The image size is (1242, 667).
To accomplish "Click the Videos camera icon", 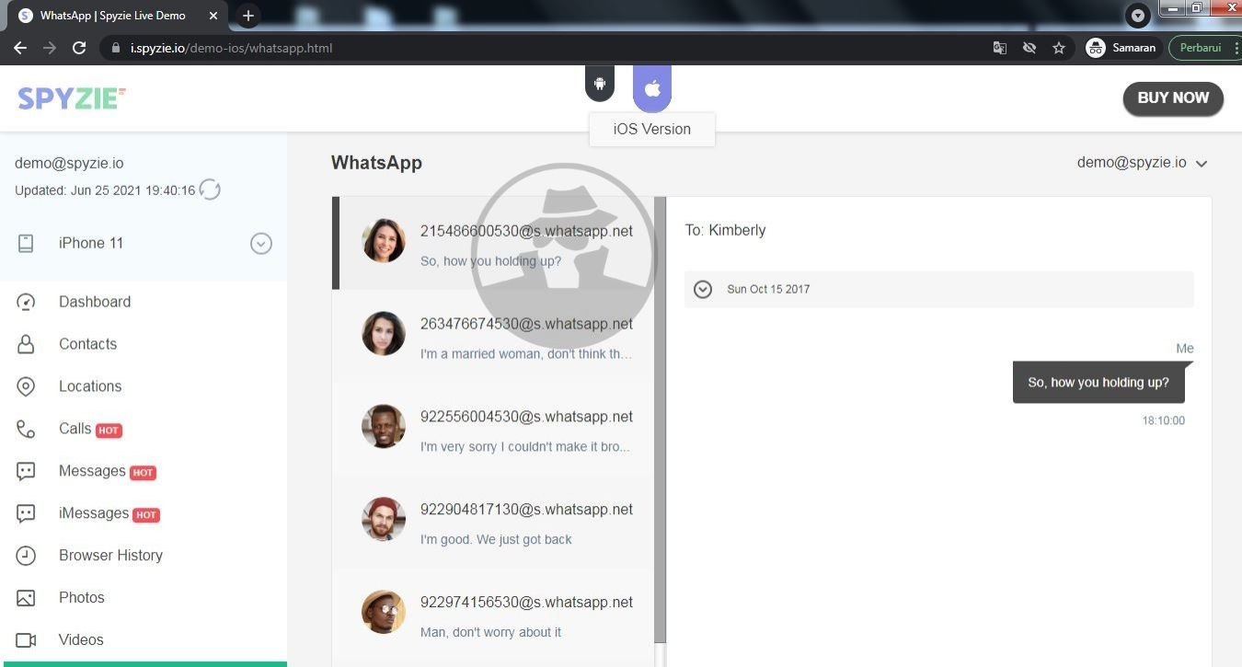I will [26, 640].
